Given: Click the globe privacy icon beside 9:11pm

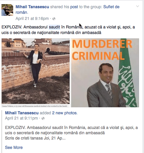Looking at the screenshot, I should 43,118.
